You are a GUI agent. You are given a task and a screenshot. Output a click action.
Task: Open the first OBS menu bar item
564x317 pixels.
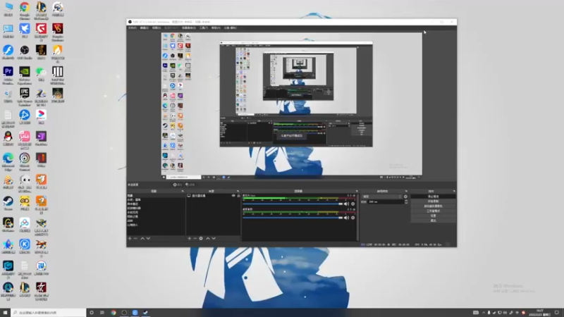click(x=133, y=27)
